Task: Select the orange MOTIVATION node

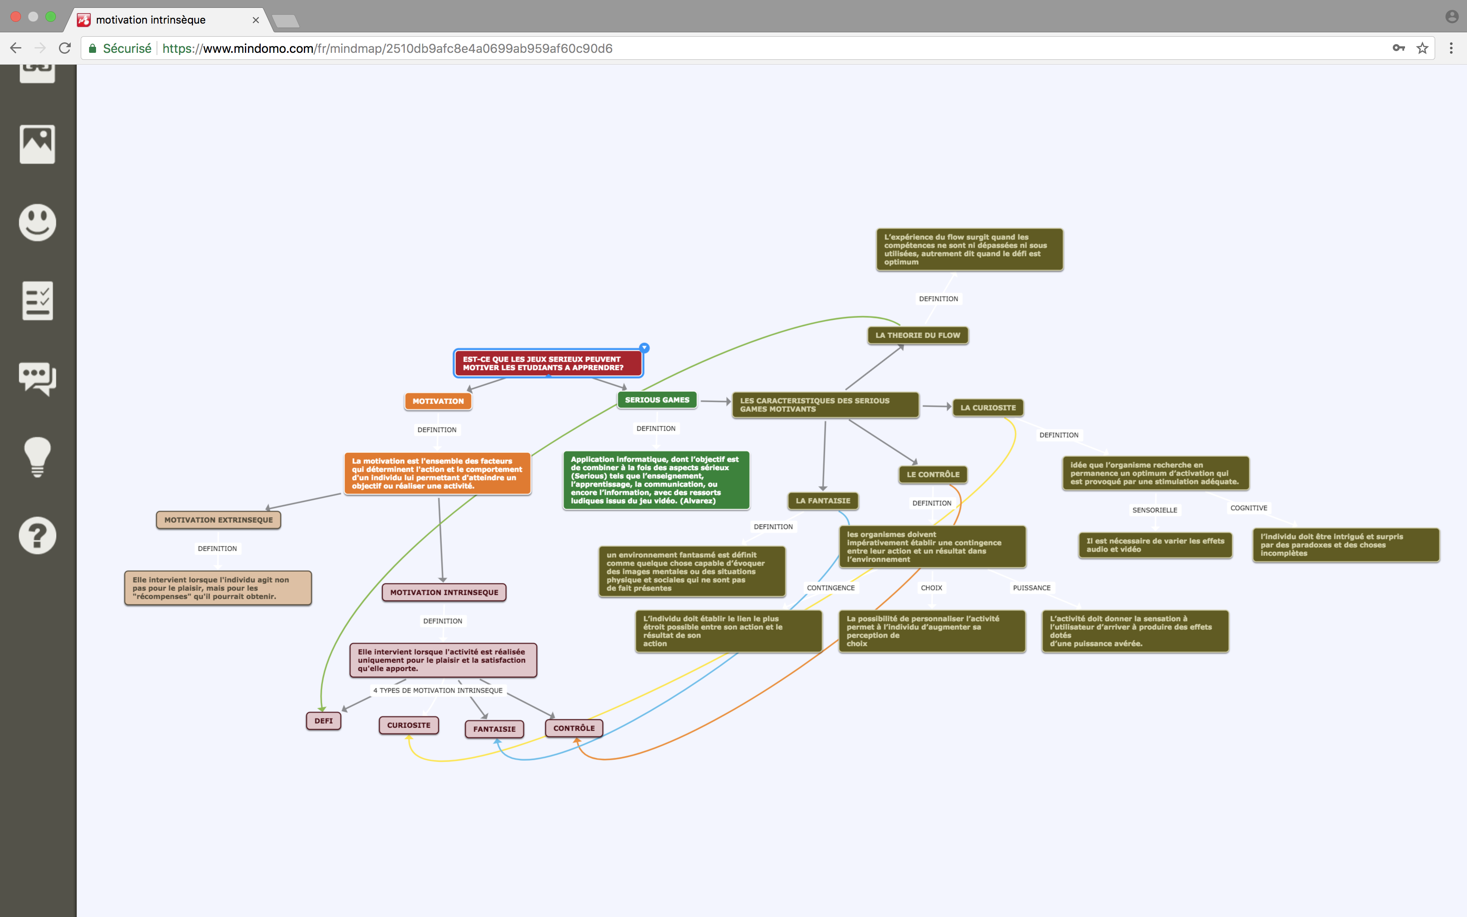Action: coord(438,401)
